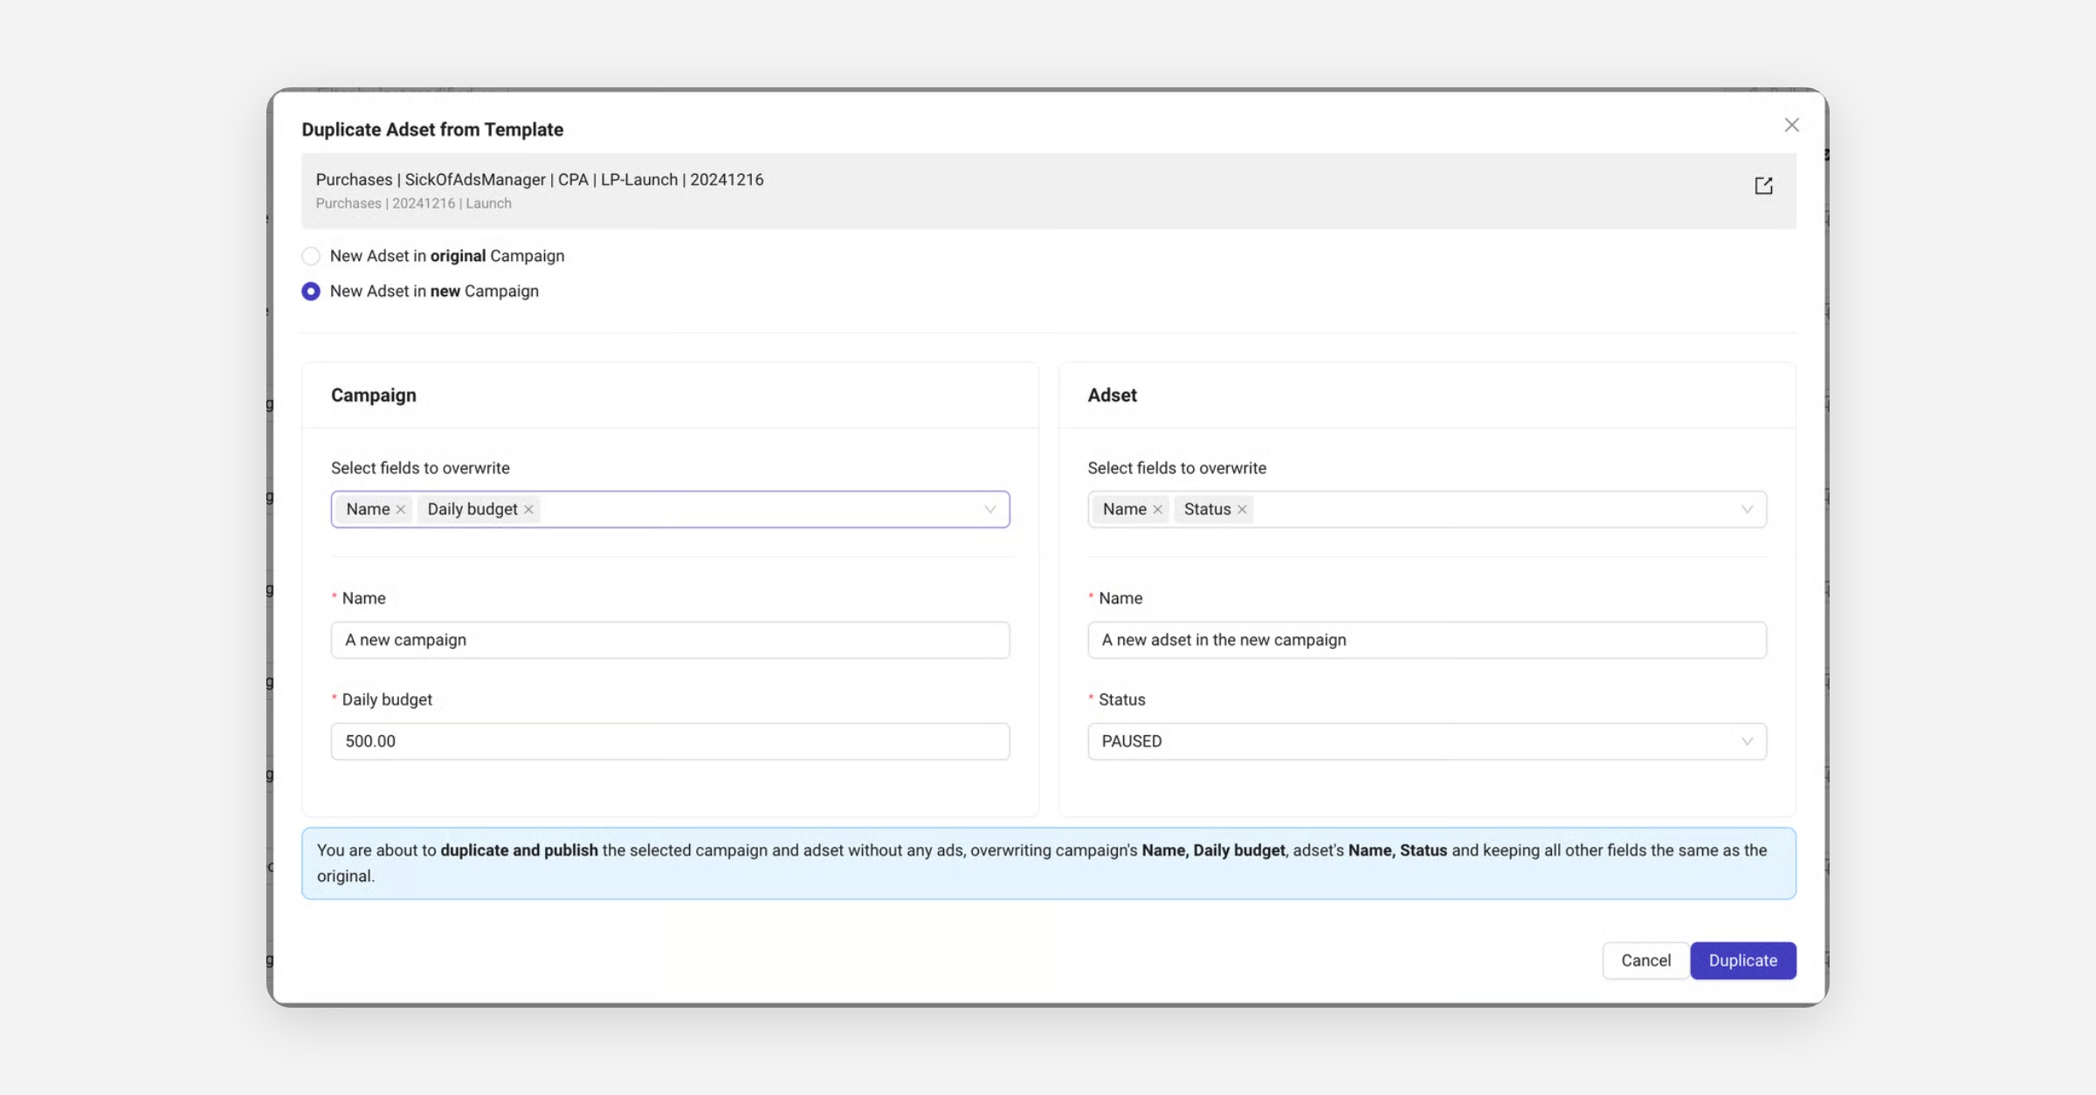2096x1095 pixels.
Task: Focus the adset Name input field
Action: (1426, 640)
